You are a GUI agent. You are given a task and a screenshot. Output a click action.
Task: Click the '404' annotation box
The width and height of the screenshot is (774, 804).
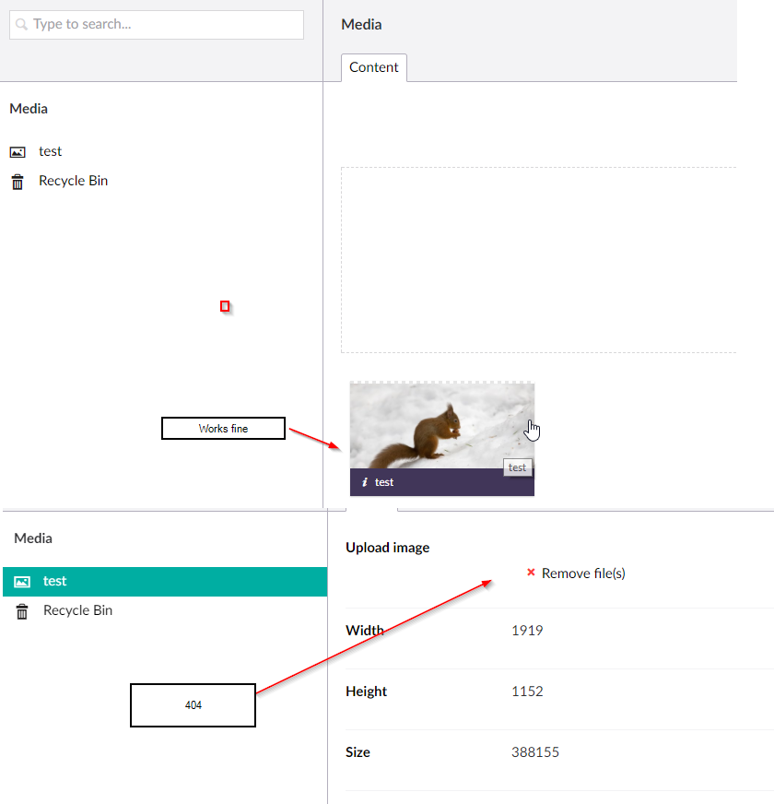pyautogui.click(x=193, y=705)
